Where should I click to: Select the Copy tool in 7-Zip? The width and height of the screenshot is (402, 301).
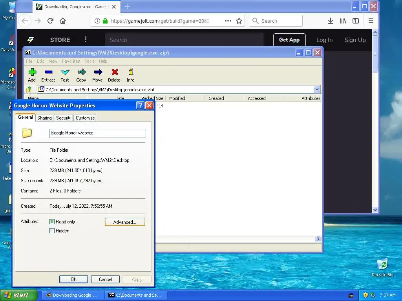81,75
